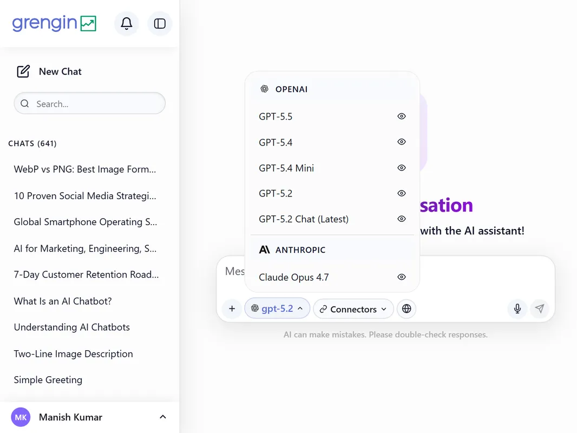
Task: Toggle eye icon for GPT-5.2 Chat (Latest)
Action: [x=402, y=219]
